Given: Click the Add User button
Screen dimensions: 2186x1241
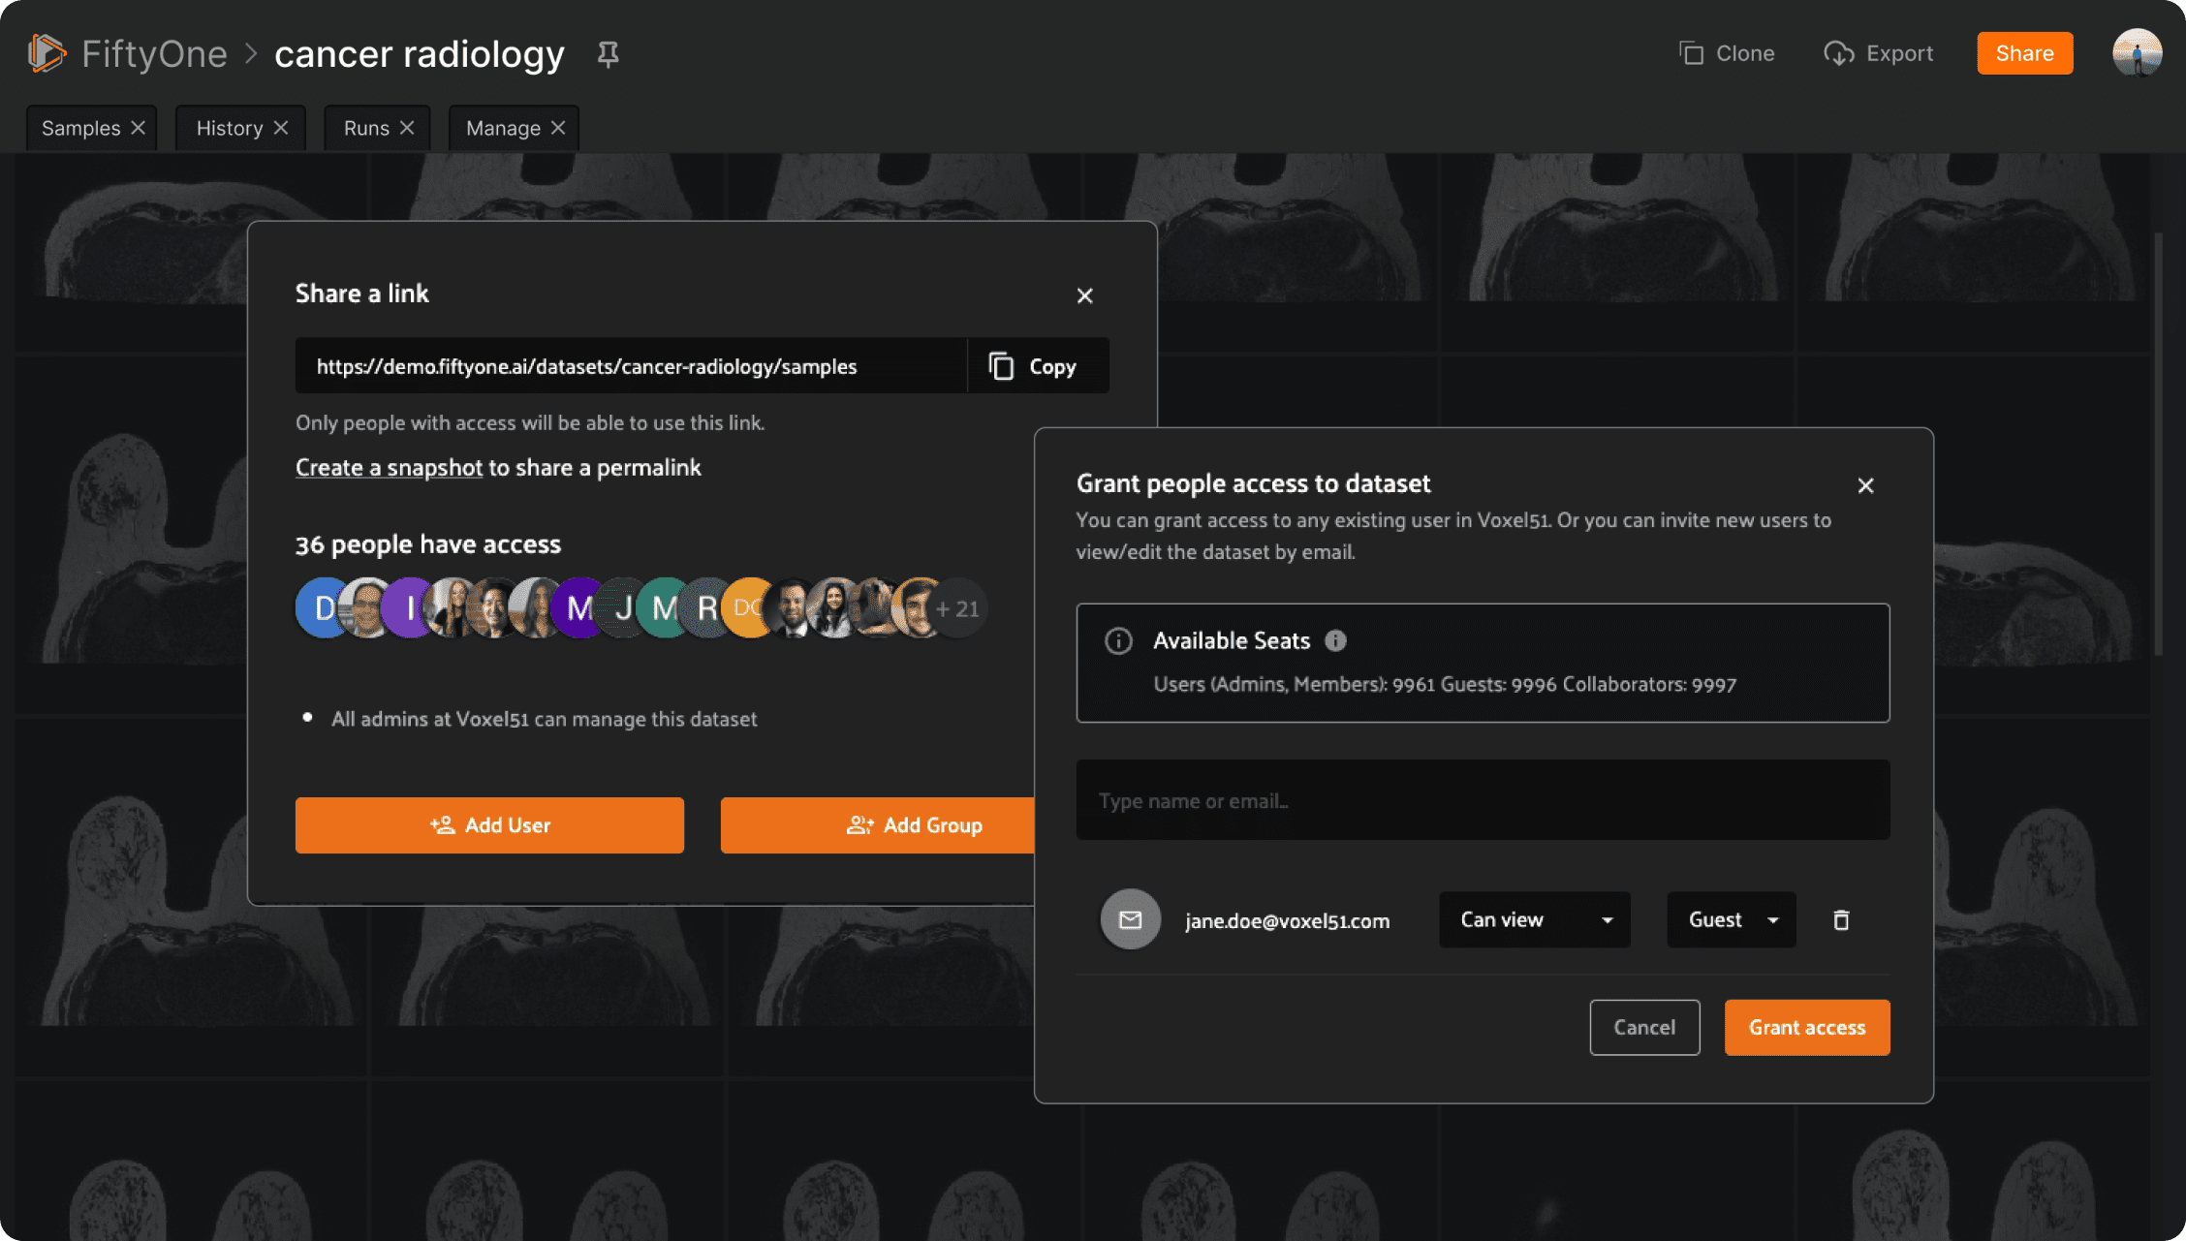Looking at the screenshot, I should point(489,824).
